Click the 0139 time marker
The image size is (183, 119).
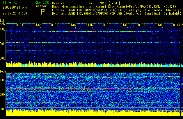159,25
